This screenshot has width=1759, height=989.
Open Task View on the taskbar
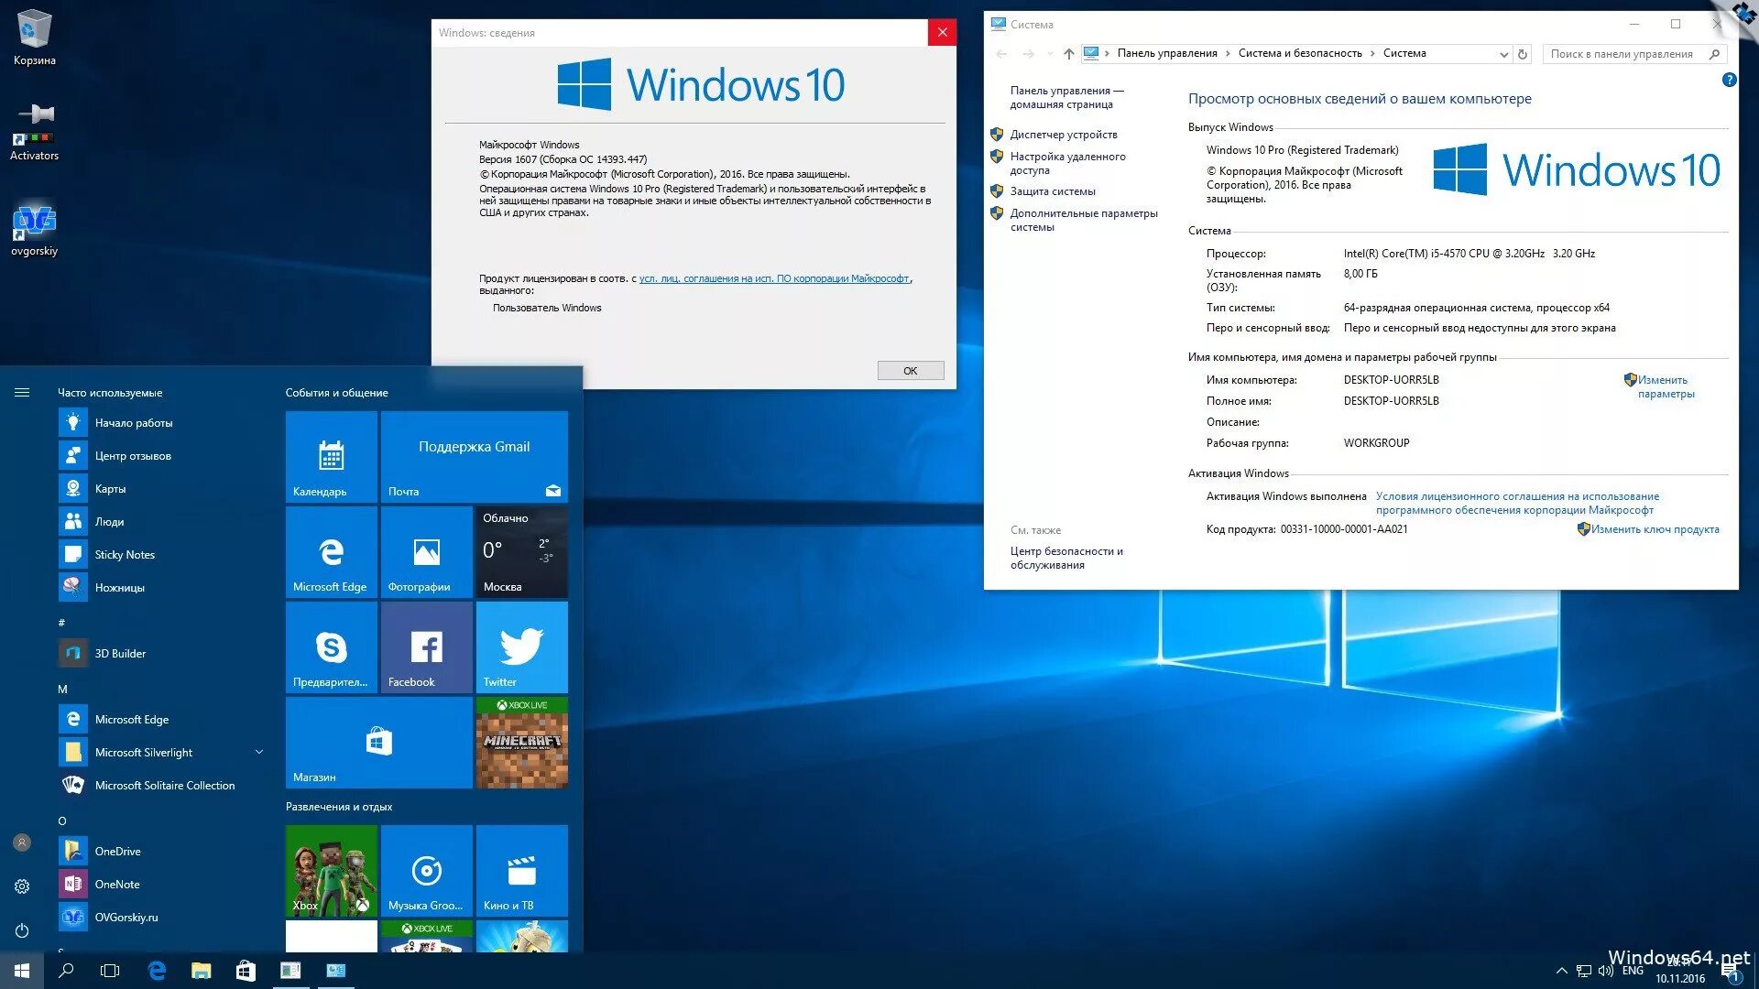[110, 971]
